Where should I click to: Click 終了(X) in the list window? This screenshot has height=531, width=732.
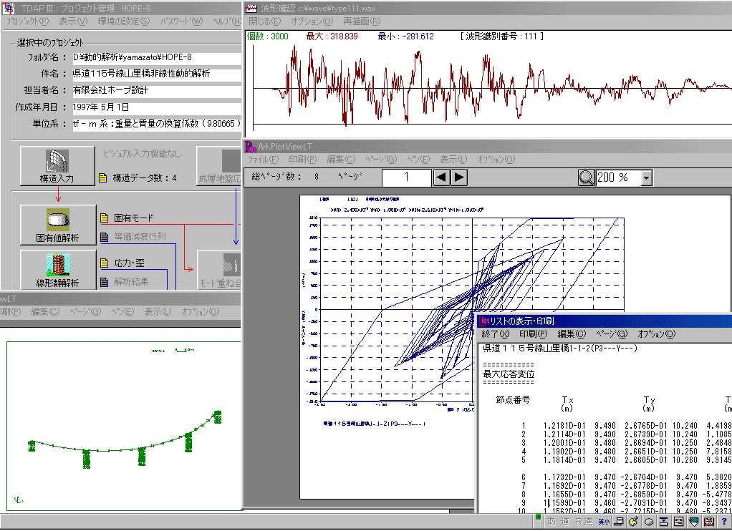point(496,334)
